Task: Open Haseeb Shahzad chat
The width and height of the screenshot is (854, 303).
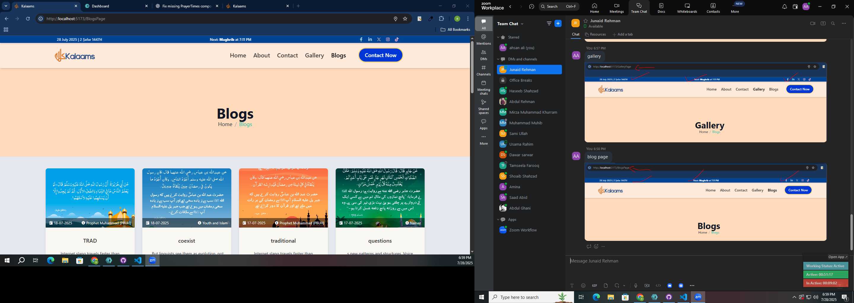Action: [529, 91]
